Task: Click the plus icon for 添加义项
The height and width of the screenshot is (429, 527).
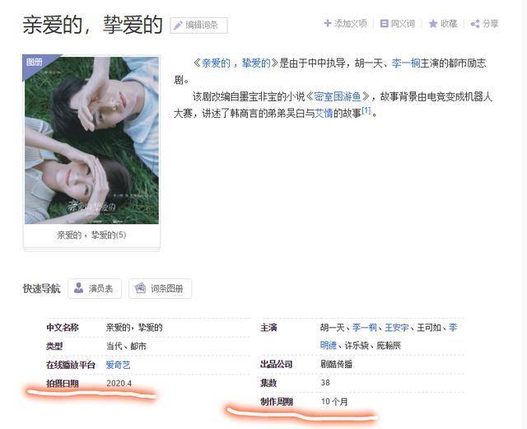Action: pyautogui.click(x=328, y=24)
